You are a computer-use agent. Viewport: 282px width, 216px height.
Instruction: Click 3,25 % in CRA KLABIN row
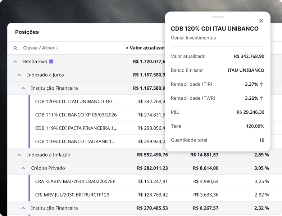(x=262, y=181)
